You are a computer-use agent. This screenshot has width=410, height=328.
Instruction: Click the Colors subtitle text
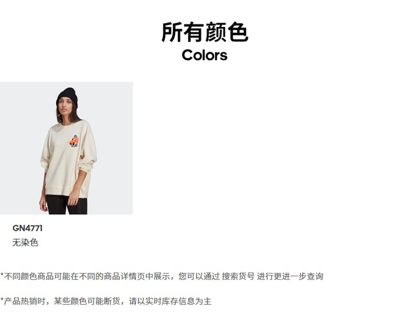[205, 55]
